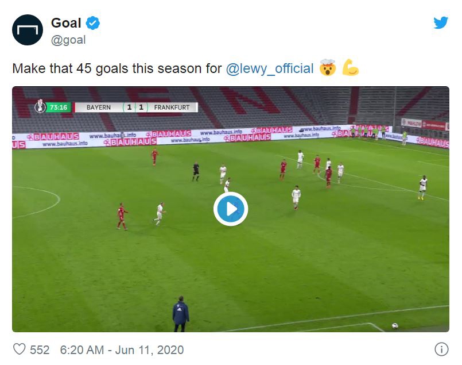Like the tweet with the heart icon

[20, 349]
